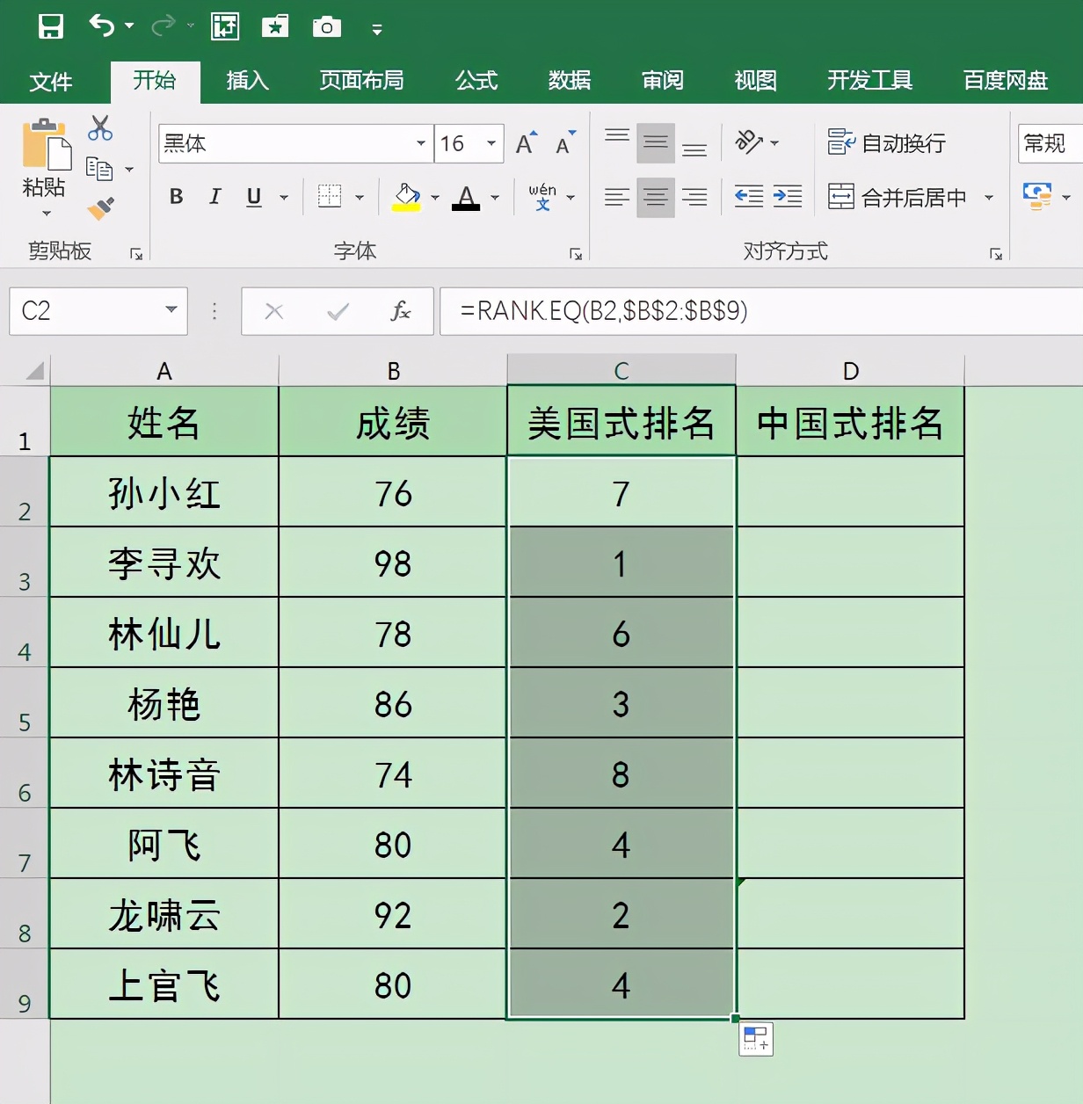Toggle Underline formatting
Screen dimensions: 1083x1104
tap(254, 197)
